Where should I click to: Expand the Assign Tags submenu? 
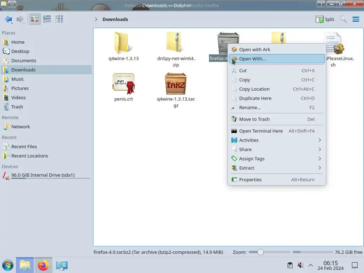(277, 159)
